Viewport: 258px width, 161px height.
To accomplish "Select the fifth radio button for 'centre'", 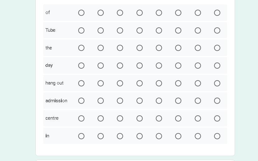I will pos(159,118).
